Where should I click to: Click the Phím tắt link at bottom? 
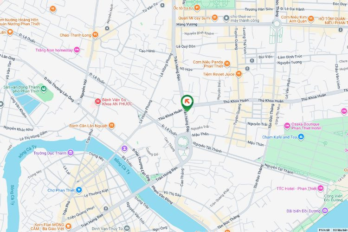(x=324, y=230)
